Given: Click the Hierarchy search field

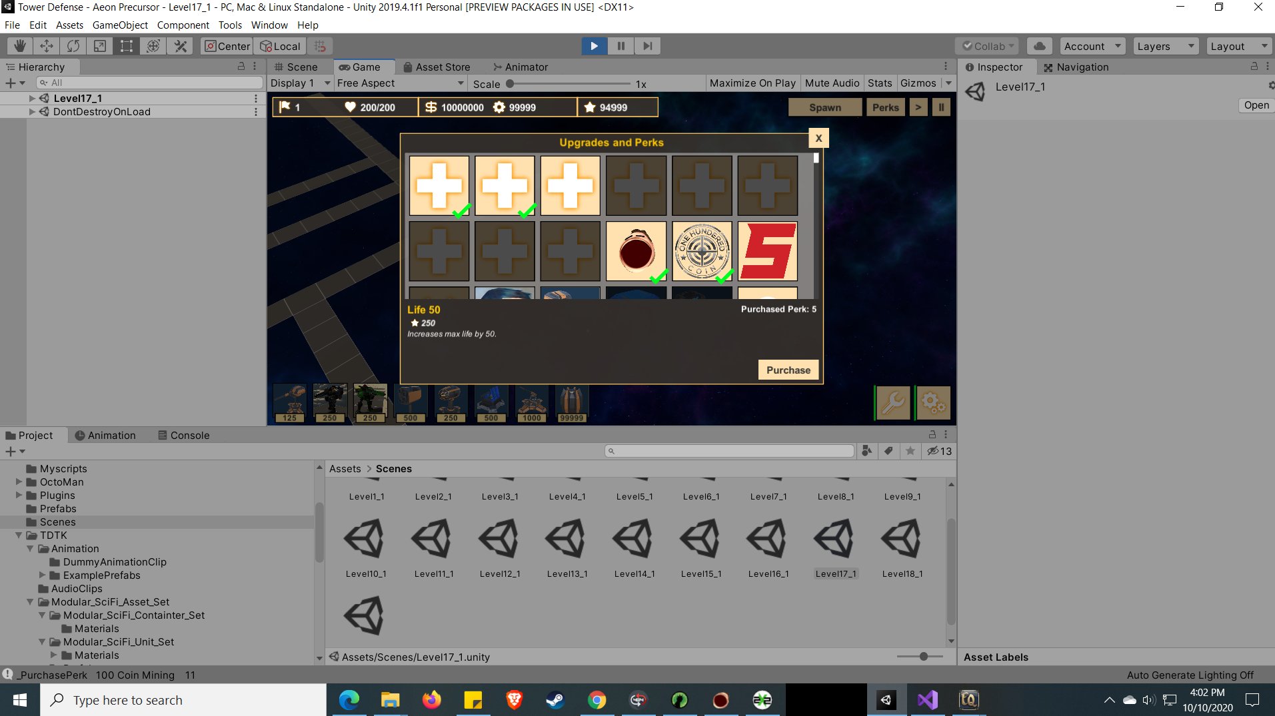Looking at the screenshot, I should [x=150, y=83].
